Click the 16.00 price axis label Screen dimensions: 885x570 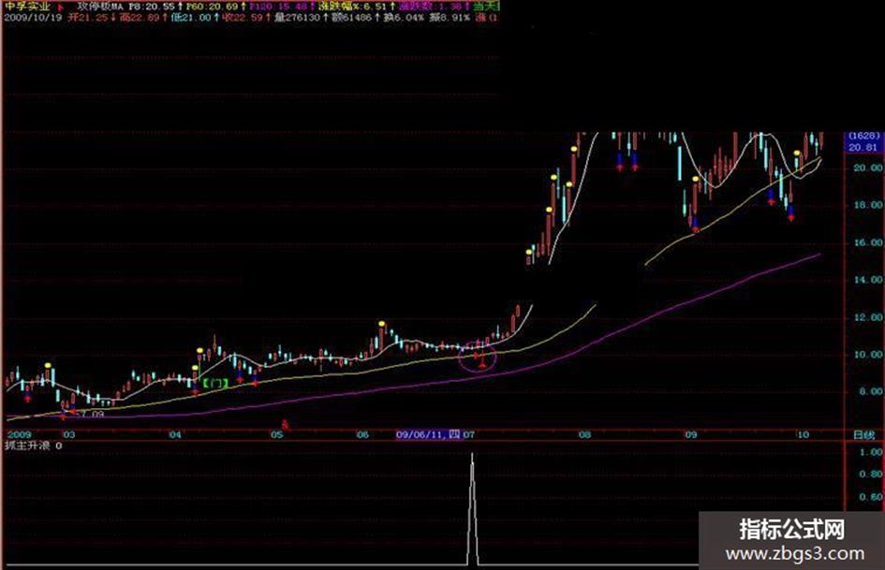coord(869,242)
